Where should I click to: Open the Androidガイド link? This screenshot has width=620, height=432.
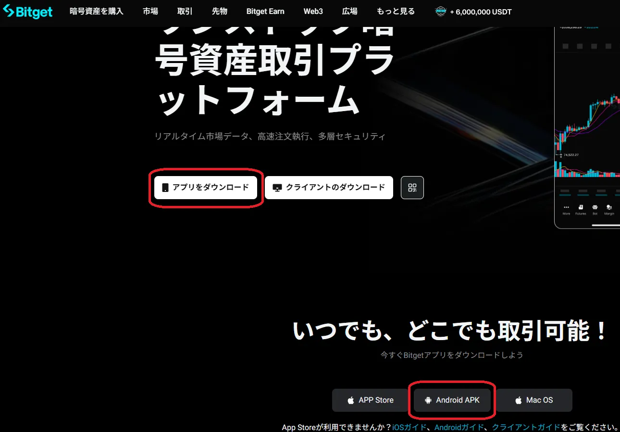pos(459,427)
